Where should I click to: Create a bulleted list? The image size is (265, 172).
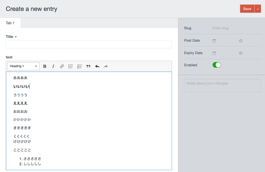click(71, 66)
